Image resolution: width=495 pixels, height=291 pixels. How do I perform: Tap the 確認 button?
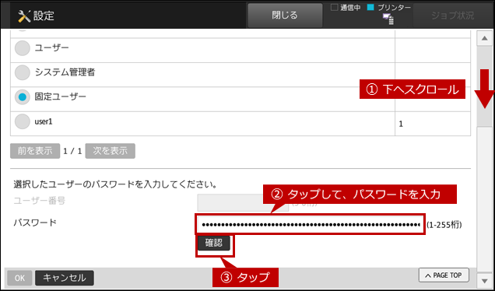[x=214, y=243]
